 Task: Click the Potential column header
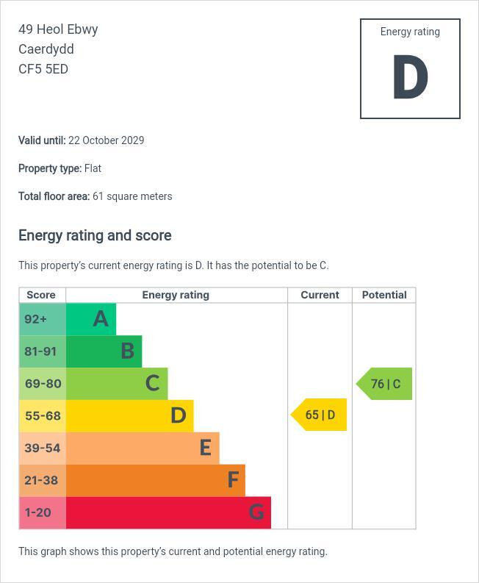coord(384,295)
